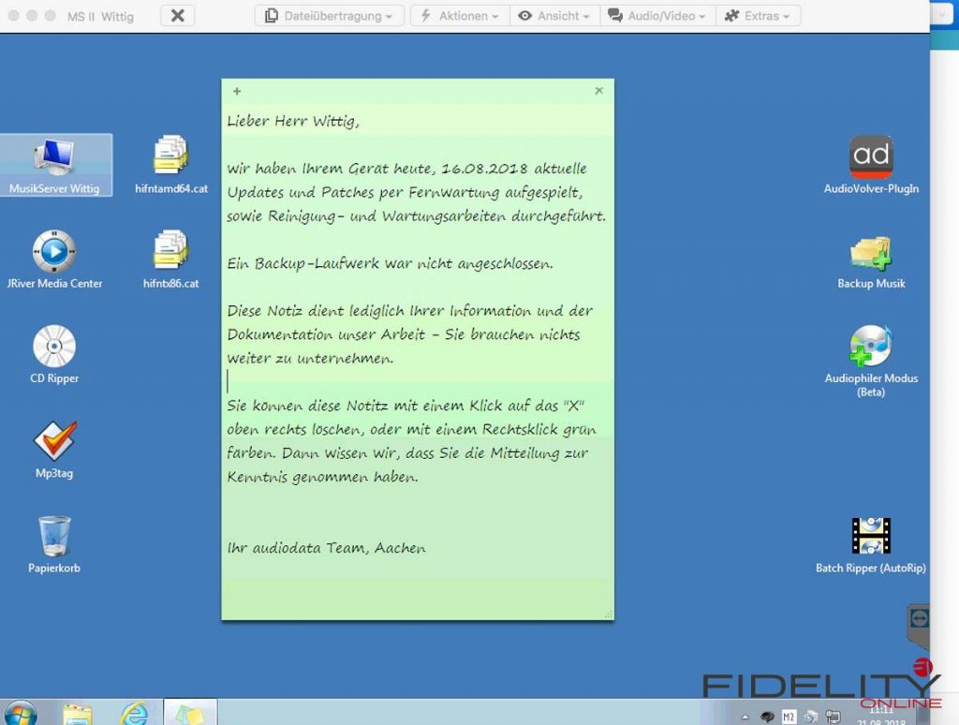Expand the Ansicht dropdown menu
The height and width of the screenshot is (725, 959).
(553, 16)
